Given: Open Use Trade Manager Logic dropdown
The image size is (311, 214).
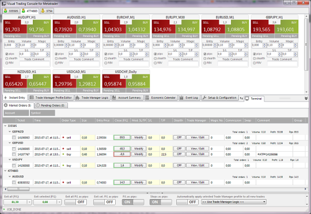Looking at the screenshot, I should pyautogui.click(x=234, y=202).
